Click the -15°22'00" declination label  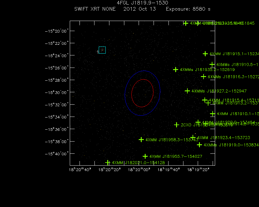coord(57,44)
